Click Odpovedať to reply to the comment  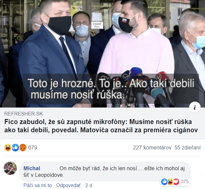[69, 185]
